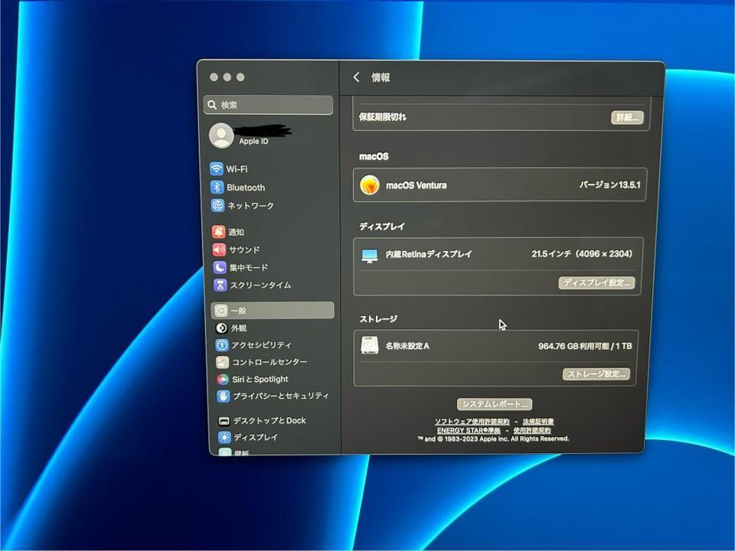Image resolution: width=735 pixels, height=551 pixels.
Task: Click the 内蔵Retinaディスプレイ text
Action: pos(429,254)
